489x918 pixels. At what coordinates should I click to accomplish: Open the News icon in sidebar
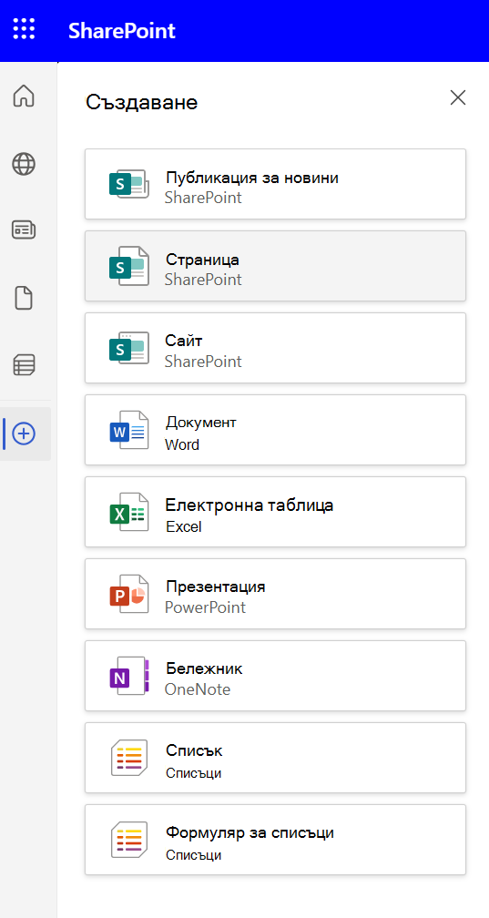24,230
